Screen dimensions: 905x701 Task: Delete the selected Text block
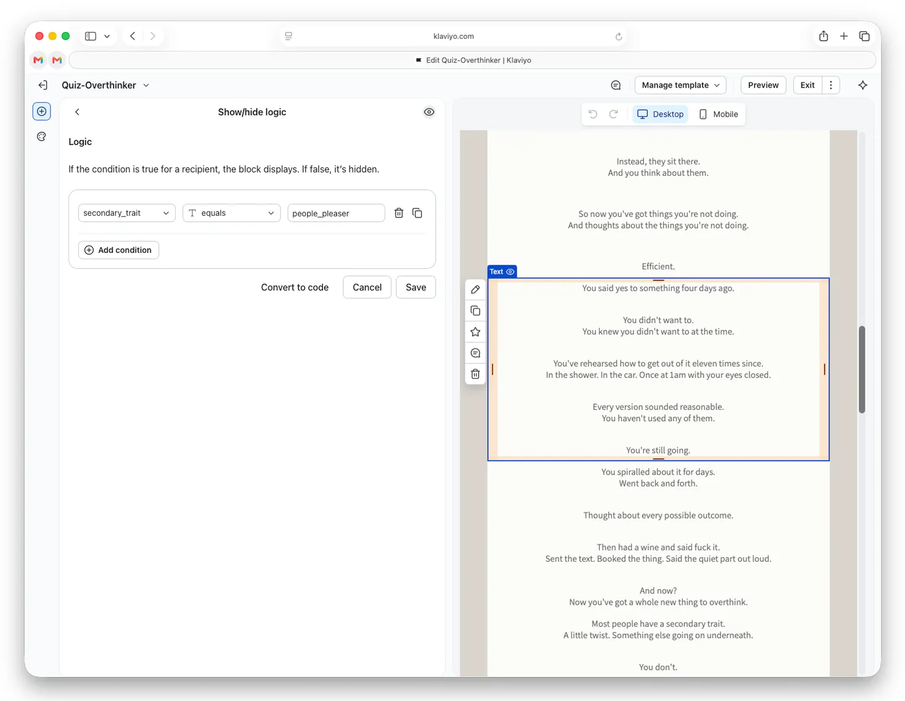pos(475,374)
